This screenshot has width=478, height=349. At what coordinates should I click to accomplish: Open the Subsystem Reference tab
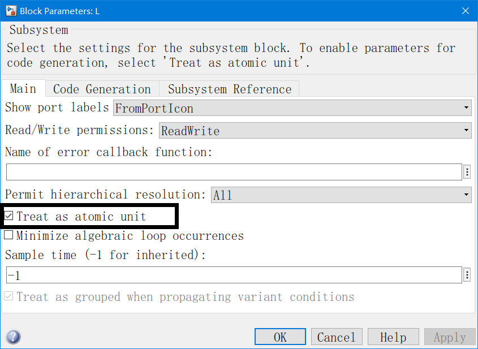point(229,89)
